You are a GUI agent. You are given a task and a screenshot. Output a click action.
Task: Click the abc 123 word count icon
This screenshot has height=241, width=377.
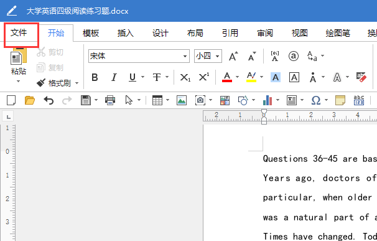coord(359,100)
